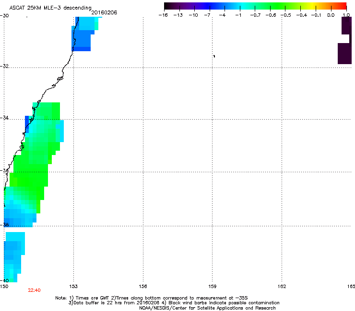Click the color scale bar legend
Viewport: 355px width, 311px height.
point(255,6)
